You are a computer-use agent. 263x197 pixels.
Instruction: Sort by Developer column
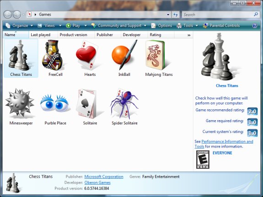tap(134, 35)
